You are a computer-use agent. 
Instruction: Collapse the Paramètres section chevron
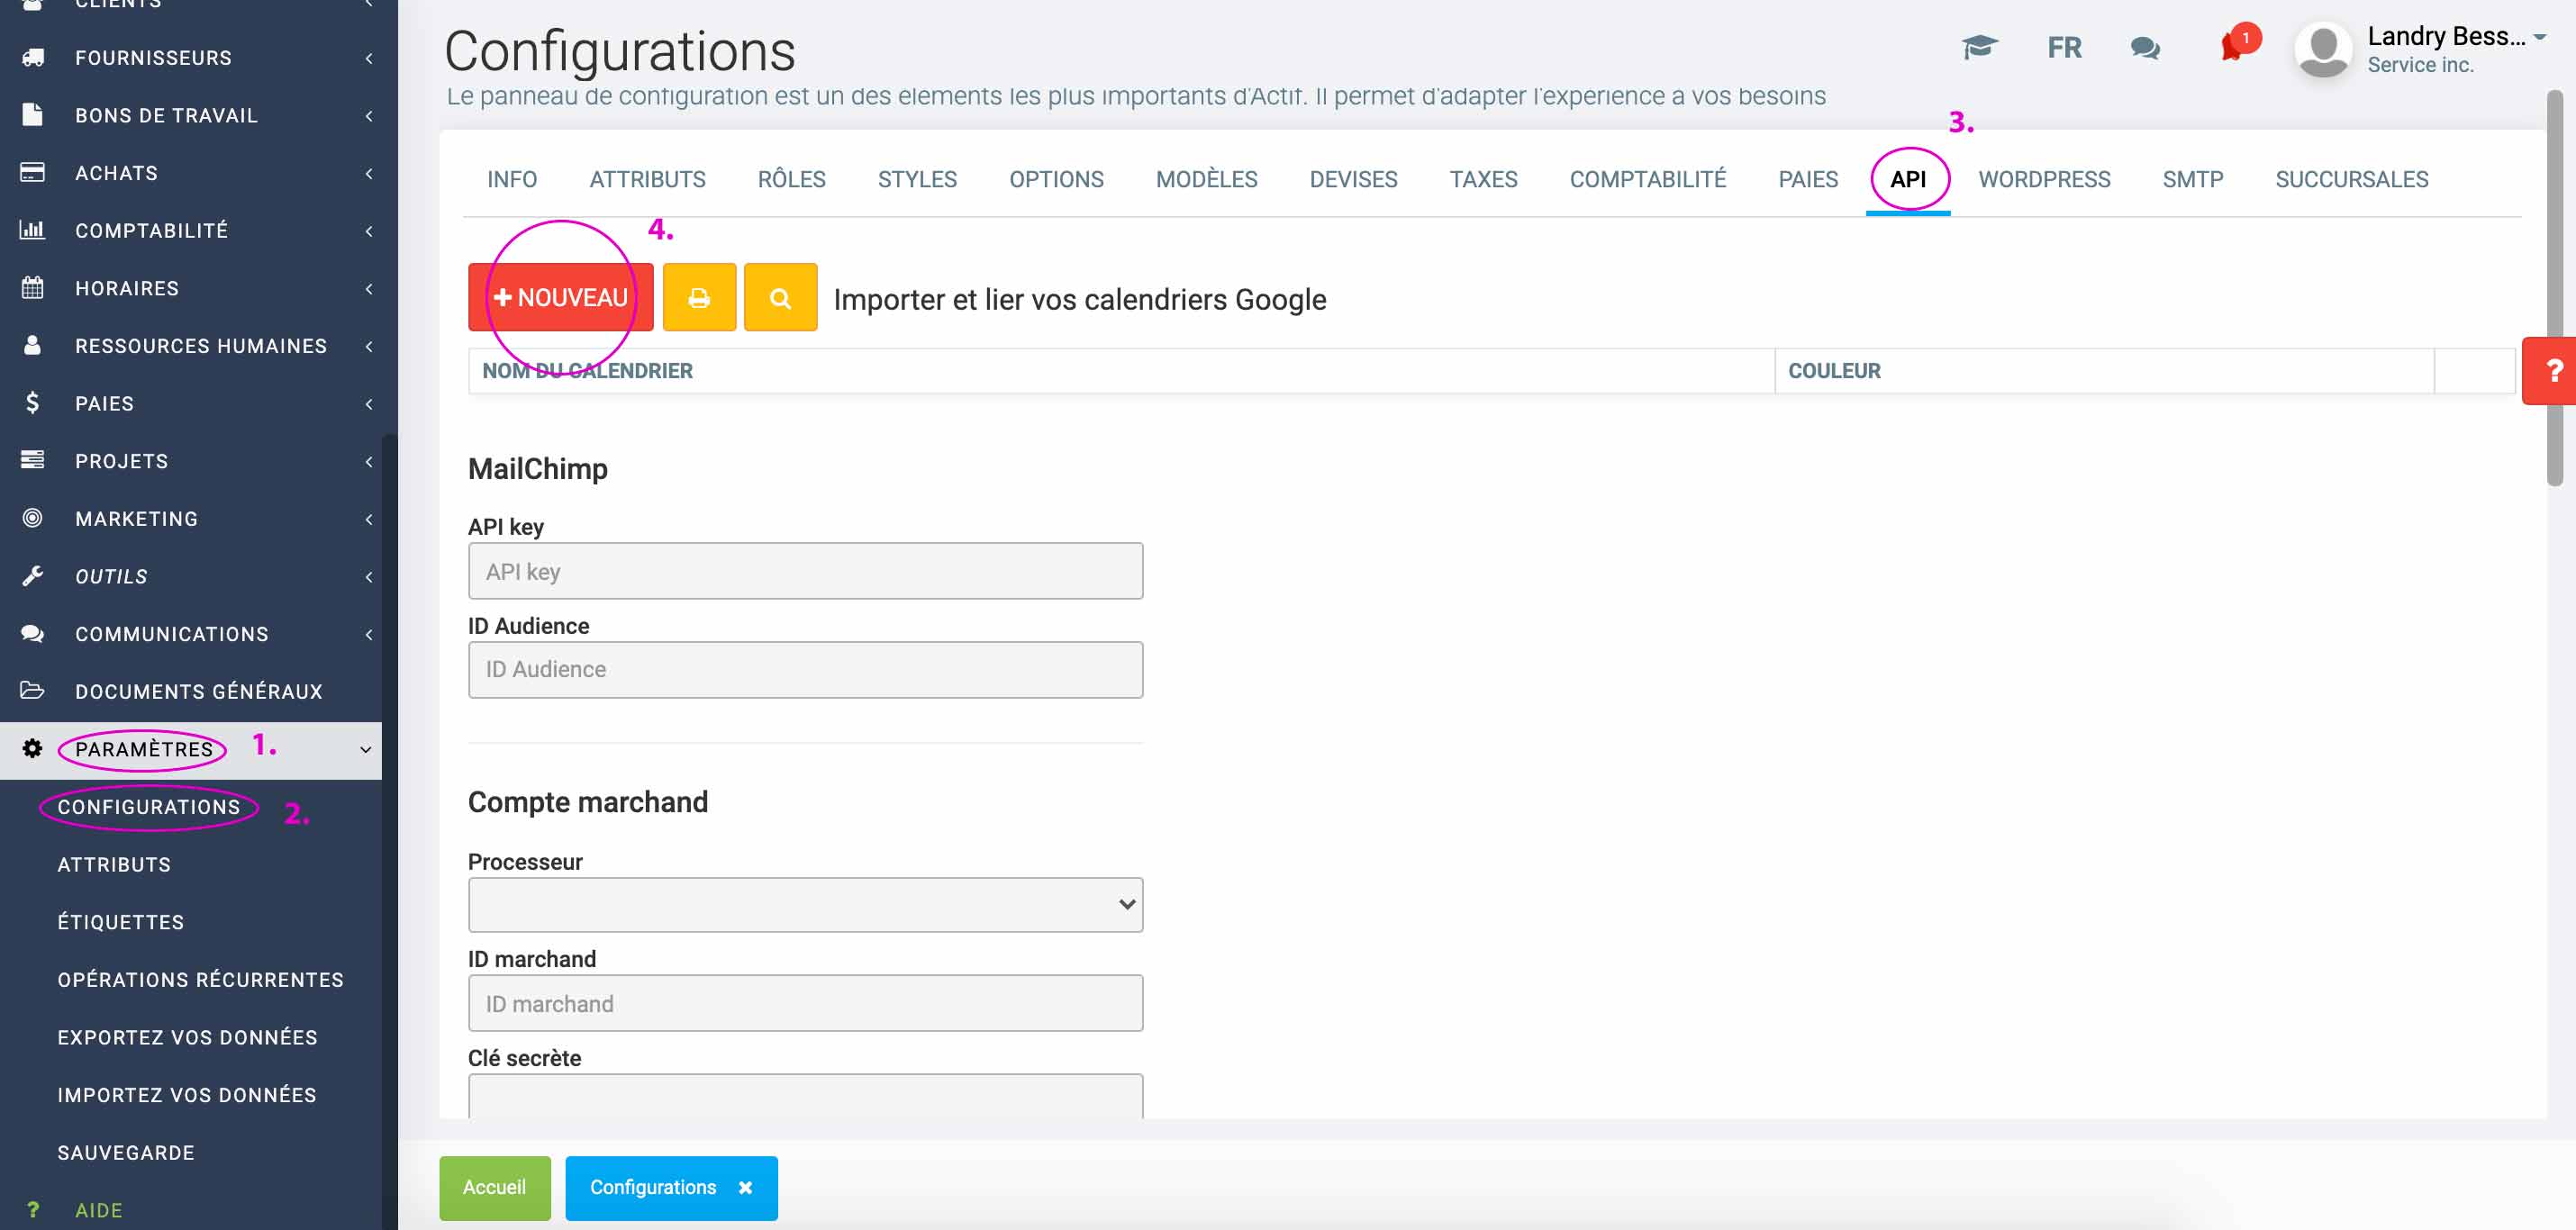click(366, 749)
